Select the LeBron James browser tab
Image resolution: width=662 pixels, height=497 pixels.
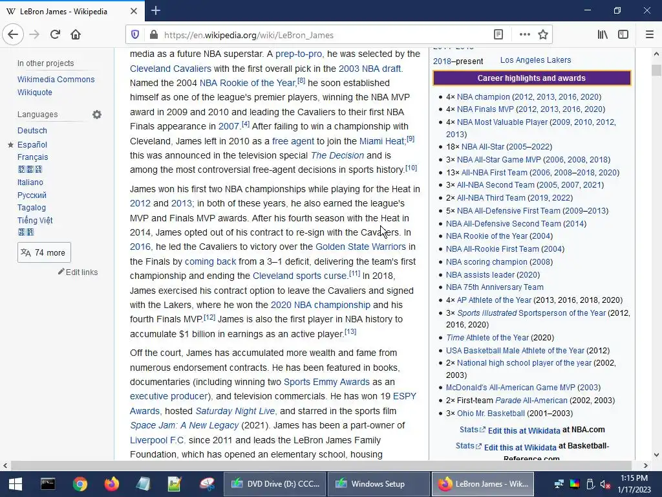pyautogui.click(x=72, y=12)
